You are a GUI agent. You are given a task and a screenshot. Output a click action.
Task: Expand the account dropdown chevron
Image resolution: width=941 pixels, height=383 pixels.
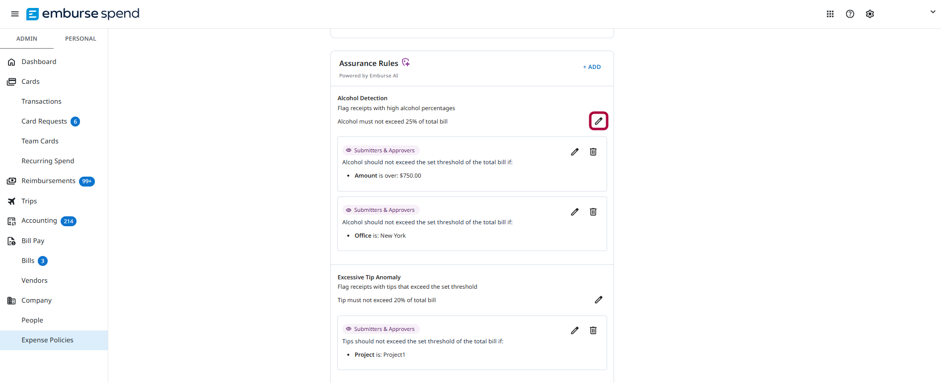pos(933,12)
